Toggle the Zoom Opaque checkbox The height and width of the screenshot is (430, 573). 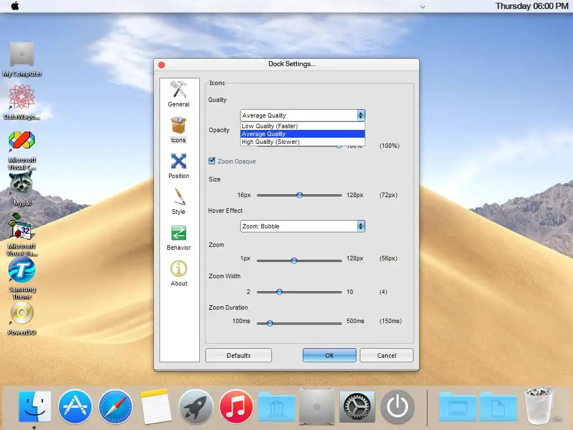coord(212,161)
